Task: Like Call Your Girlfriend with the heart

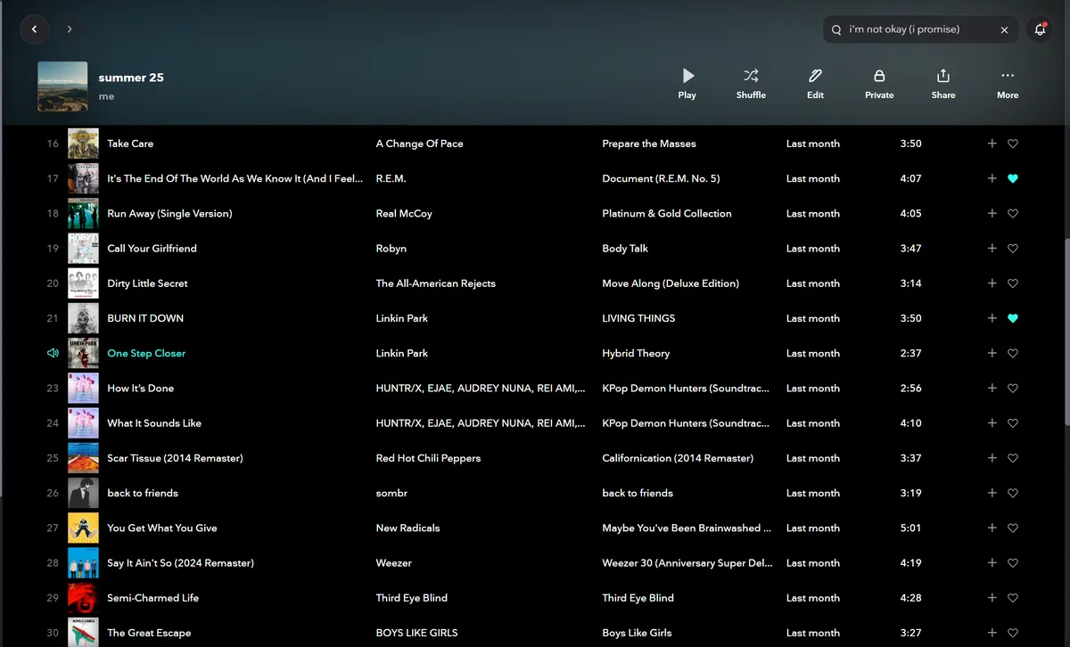Action: 1013,249
